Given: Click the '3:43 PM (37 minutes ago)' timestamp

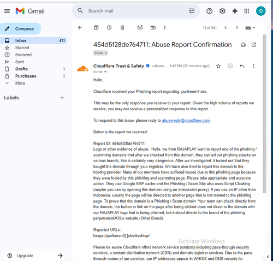Looking at the screenshot, I should tap(189, 66).
